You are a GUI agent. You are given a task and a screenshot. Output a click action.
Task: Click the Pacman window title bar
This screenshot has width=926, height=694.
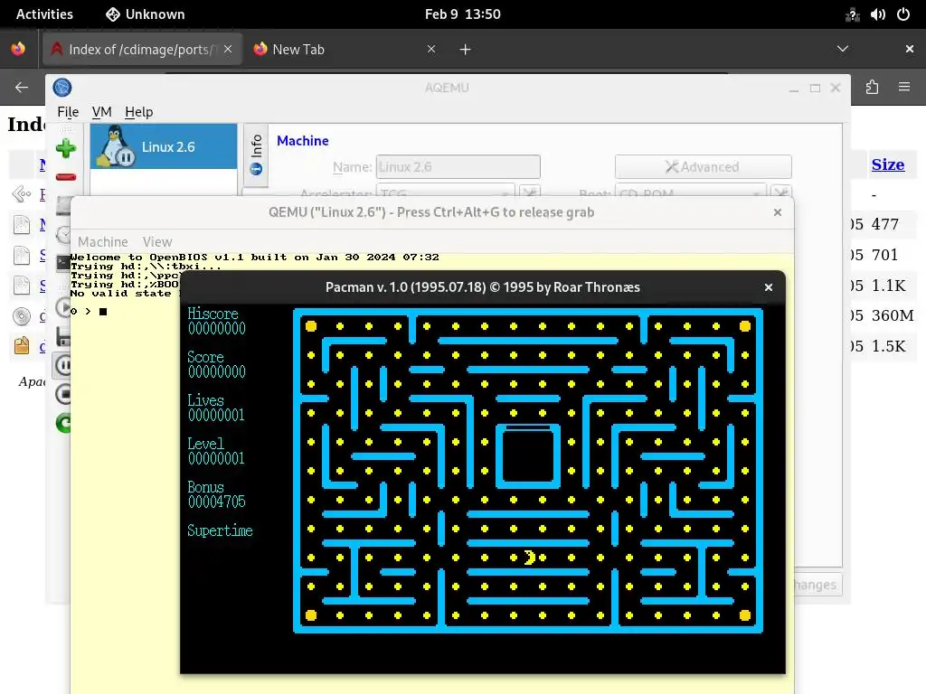coord(482,287)
